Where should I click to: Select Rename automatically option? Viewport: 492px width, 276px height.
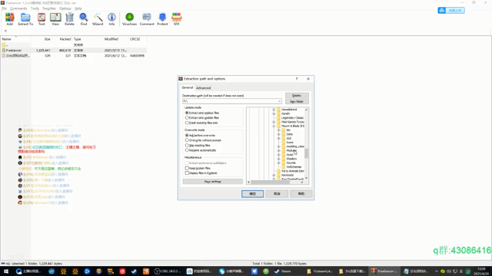[x=201, y=150]
